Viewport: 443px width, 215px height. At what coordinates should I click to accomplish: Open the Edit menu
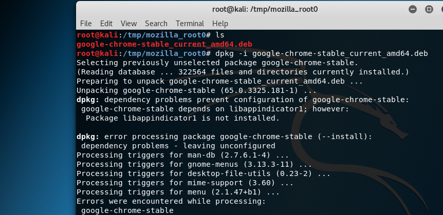[106, 24]
